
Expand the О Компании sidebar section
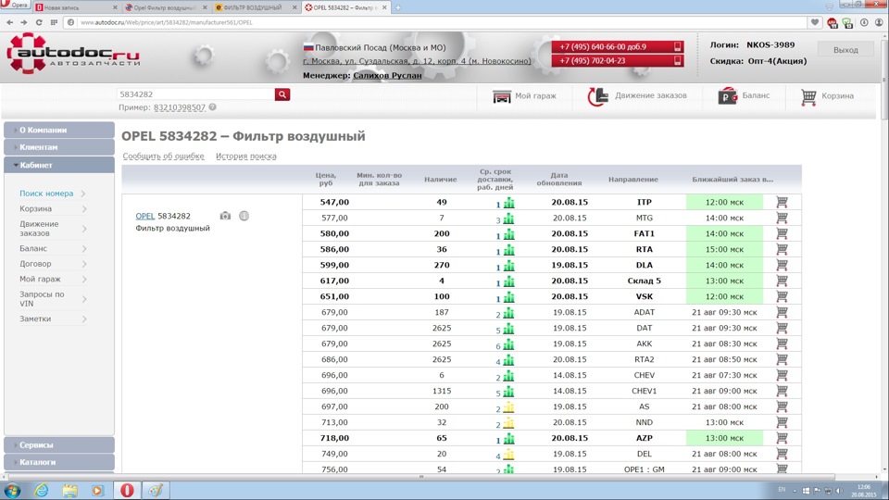(58, 131)
